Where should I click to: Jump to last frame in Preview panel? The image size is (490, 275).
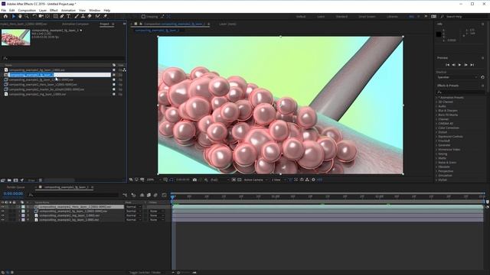[472, 64]
